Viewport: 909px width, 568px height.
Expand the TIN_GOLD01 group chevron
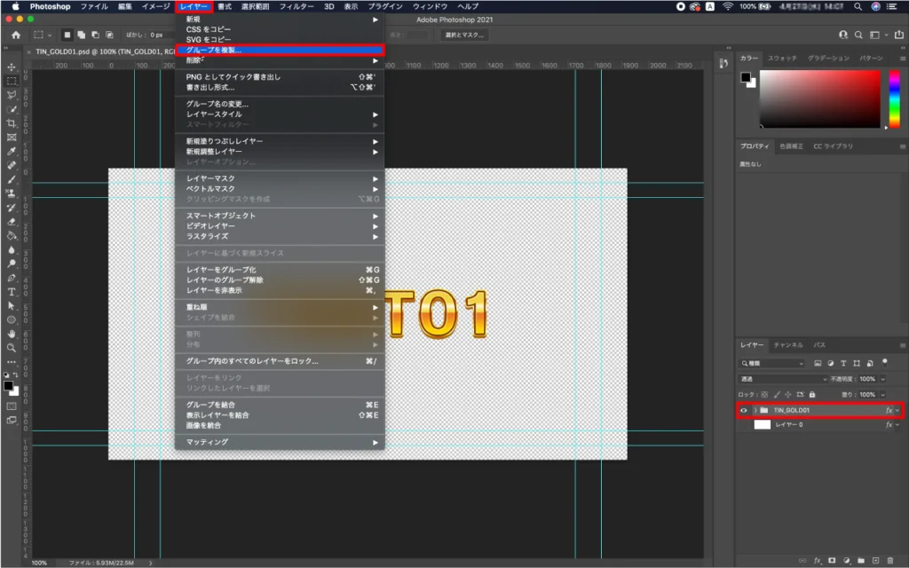[755, 410]
